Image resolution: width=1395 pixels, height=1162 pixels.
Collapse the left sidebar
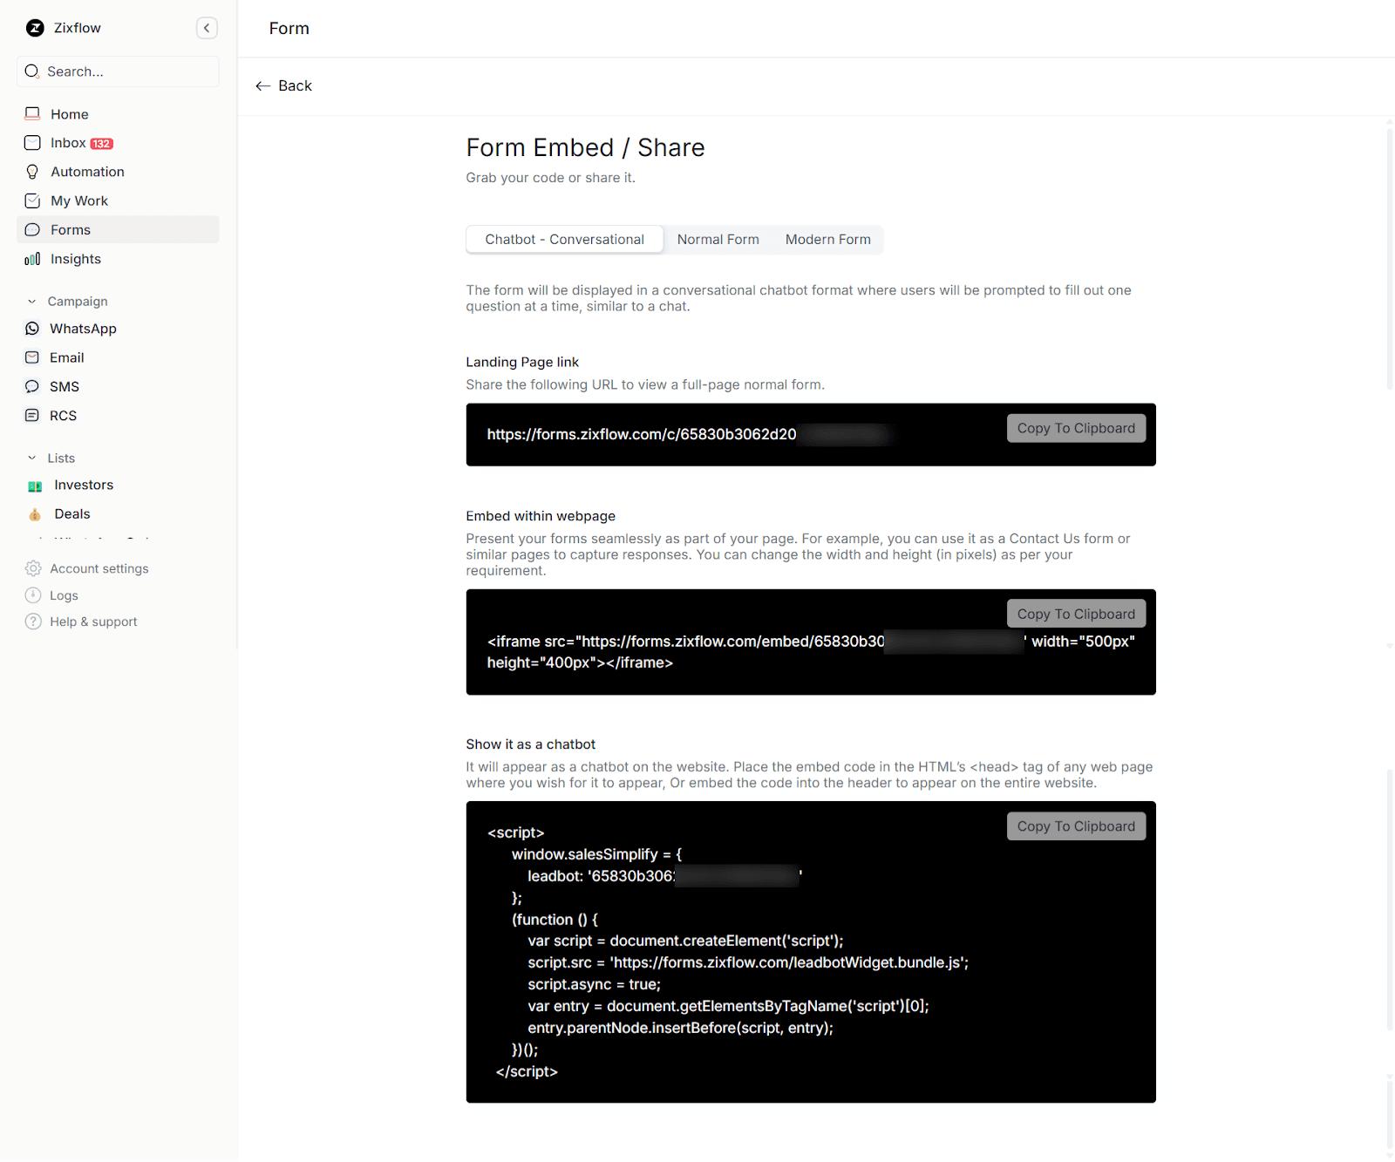coord(207,28)
